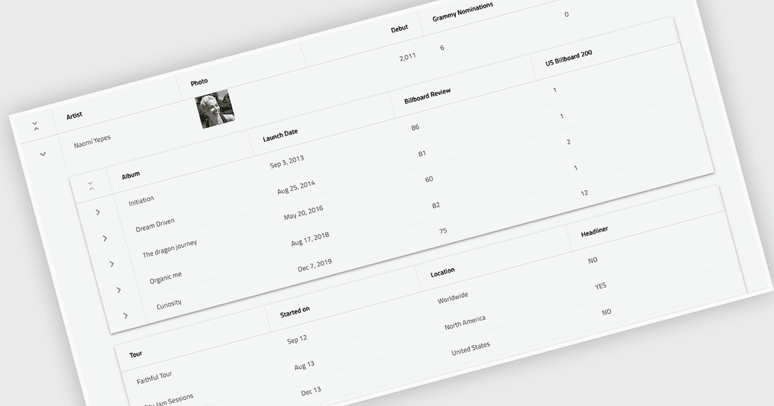Sort by the Tour column header
774x406 pixels.
click(136, 354)
